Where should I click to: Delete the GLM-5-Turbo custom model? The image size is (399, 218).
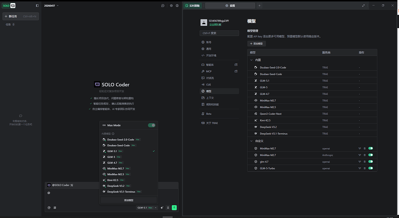pyautogui.click(x=365, y=168)
